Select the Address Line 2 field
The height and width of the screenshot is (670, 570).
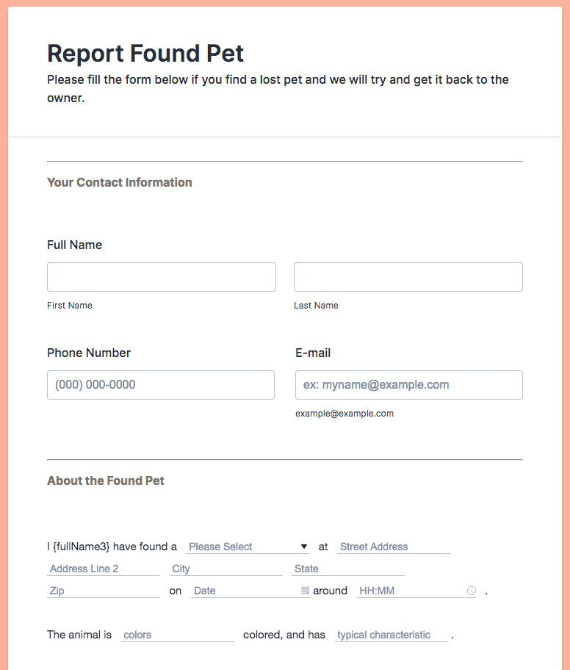pyautogui.click(x=104, y=569)
